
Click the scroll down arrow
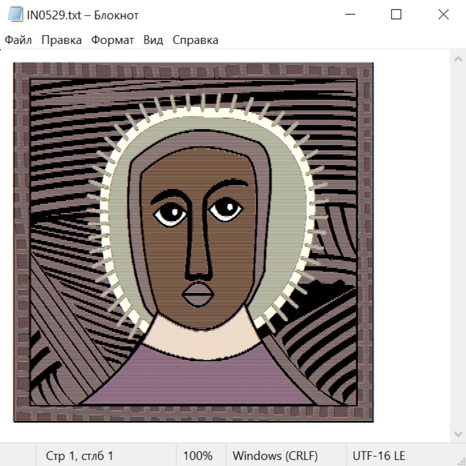pyautogui.click(x=458, y=433)
